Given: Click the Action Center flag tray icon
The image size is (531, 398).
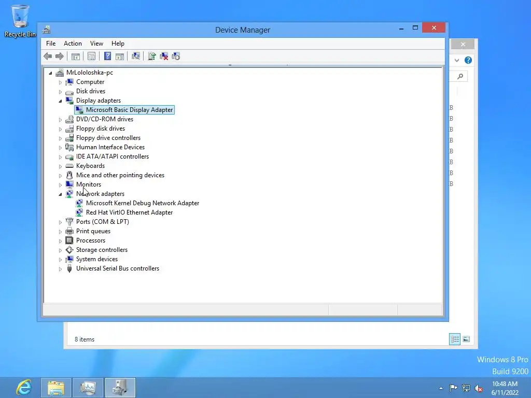Looking at the screenshot, I should tap(453, 388).
